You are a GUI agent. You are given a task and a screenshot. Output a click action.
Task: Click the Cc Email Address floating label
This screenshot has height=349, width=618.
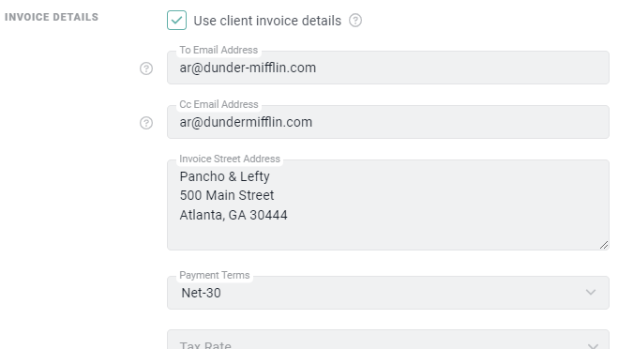pos(219,104)
